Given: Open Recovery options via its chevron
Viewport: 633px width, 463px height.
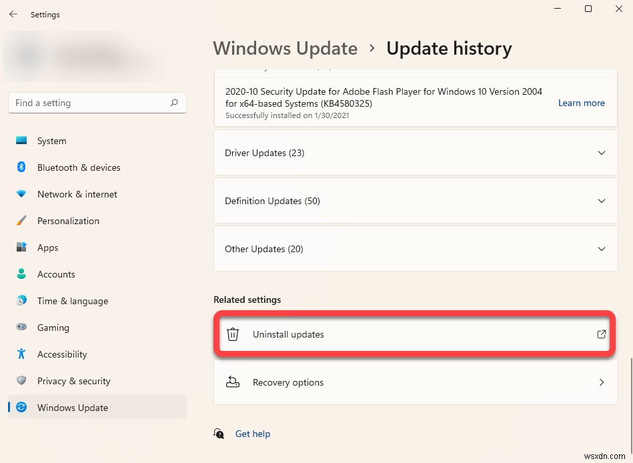Looking at the screenshot, I should pos(601,382).
